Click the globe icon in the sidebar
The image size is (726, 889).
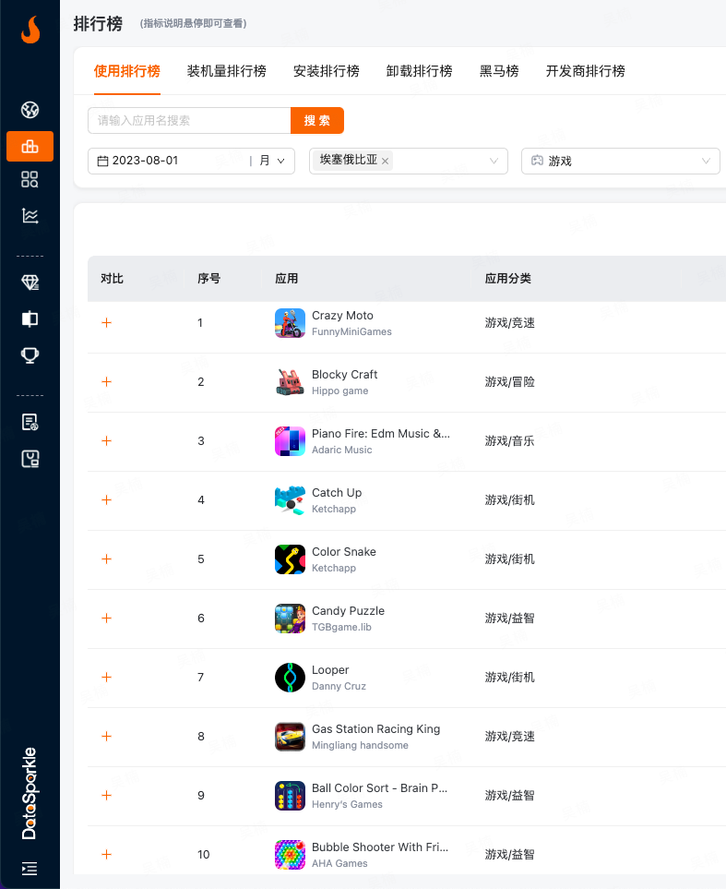pos(30,111)
